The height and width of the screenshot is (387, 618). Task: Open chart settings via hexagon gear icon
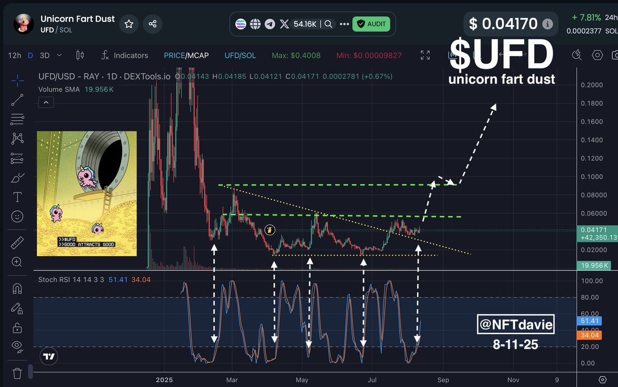click(x=597, y=55)
